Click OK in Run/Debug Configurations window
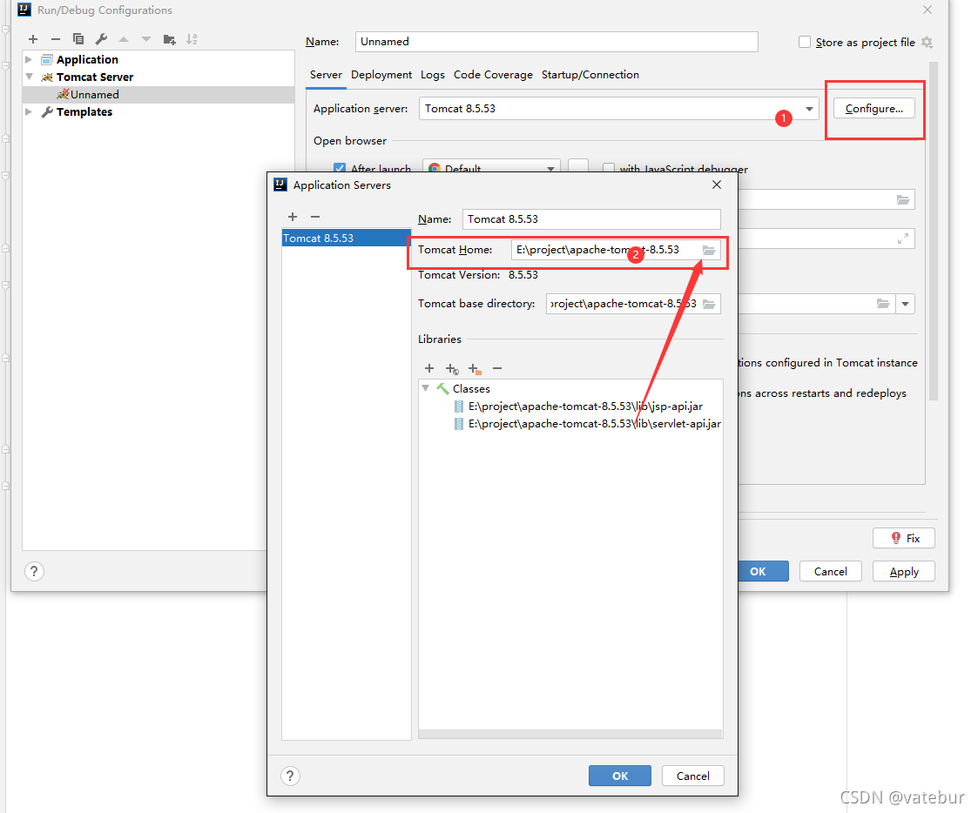978x813 pixels. coord(764,571)
